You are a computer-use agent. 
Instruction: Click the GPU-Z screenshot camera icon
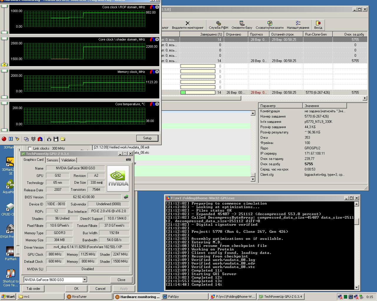pyautogui.click(x=128, y=160)
